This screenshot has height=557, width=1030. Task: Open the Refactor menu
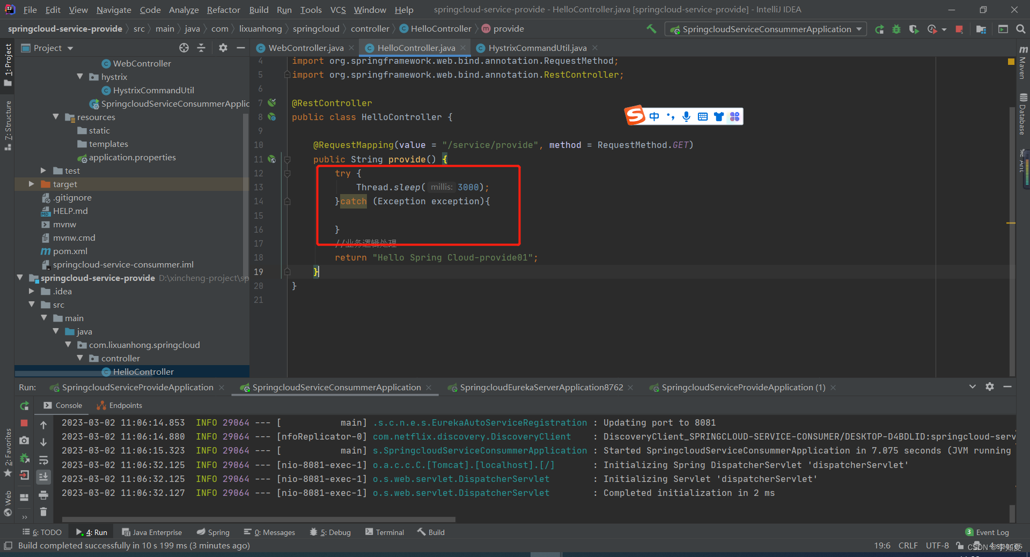223,10
